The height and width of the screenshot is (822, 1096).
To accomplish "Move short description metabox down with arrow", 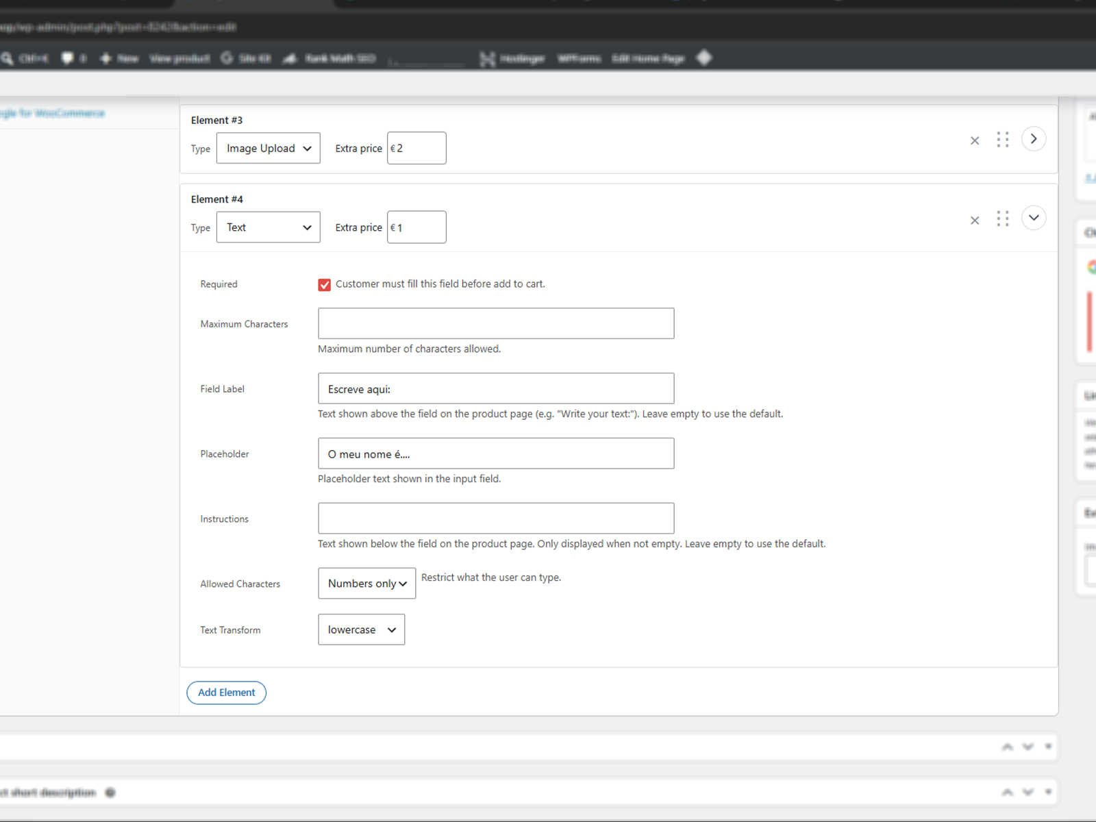I will point(1027,793).
